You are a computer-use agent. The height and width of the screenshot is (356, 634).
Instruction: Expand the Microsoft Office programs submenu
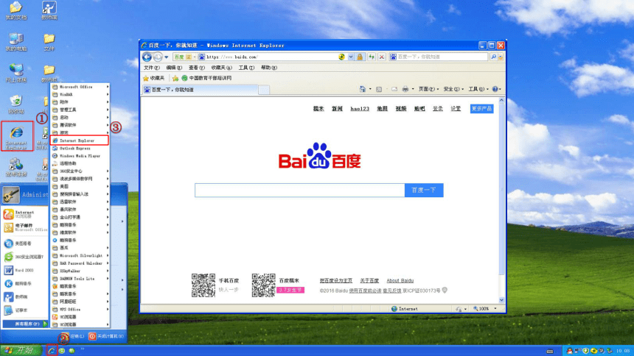(80, 87)
